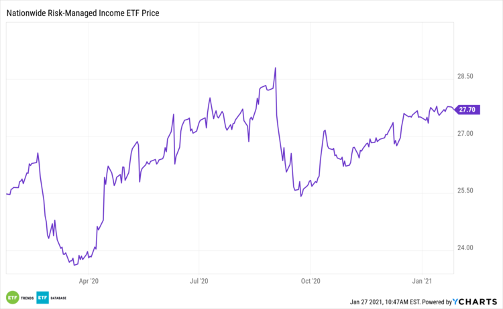Image resolution: width=503 pixels, height=309 pixels.
Task: Click the TRENDS text beside the green logo
Action: pos(26,296)
